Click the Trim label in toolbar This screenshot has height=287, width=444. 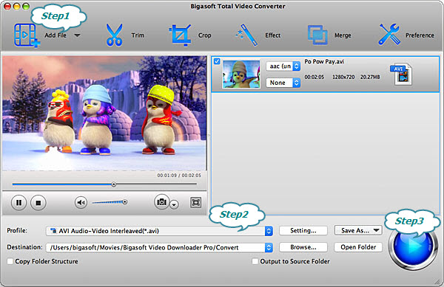(138, 35)
